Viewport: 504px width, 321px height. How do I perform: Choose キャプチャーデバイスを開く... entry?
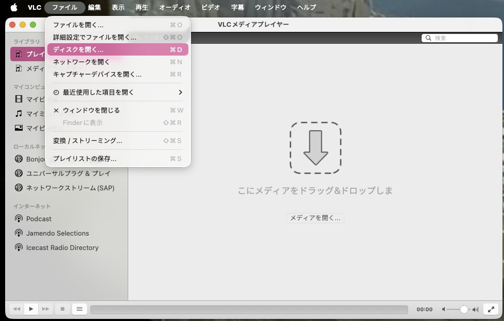point(118,74)
